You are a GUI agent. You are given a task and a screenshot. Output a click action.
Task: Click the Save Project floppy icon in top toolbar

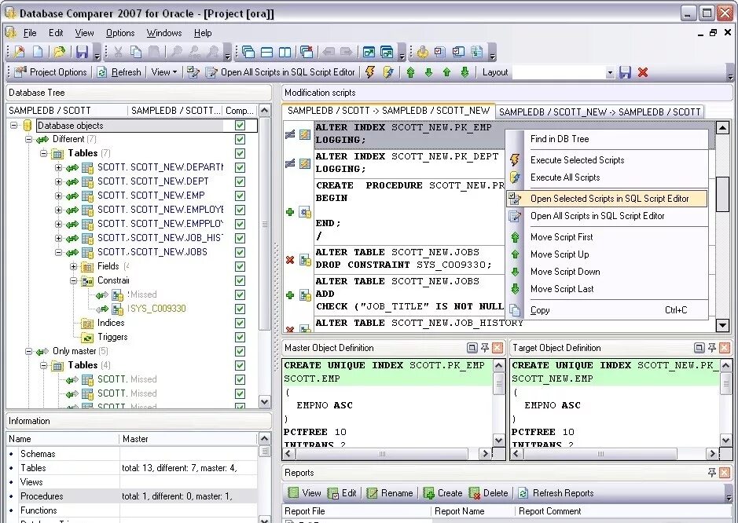tap(83, 52)
